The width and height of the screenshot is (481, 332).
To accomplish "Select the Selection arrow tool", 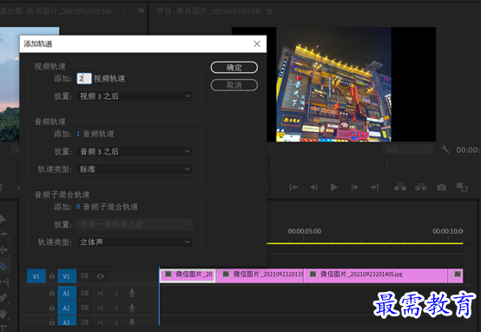I will pyautogui.click(x=3, y=219).
